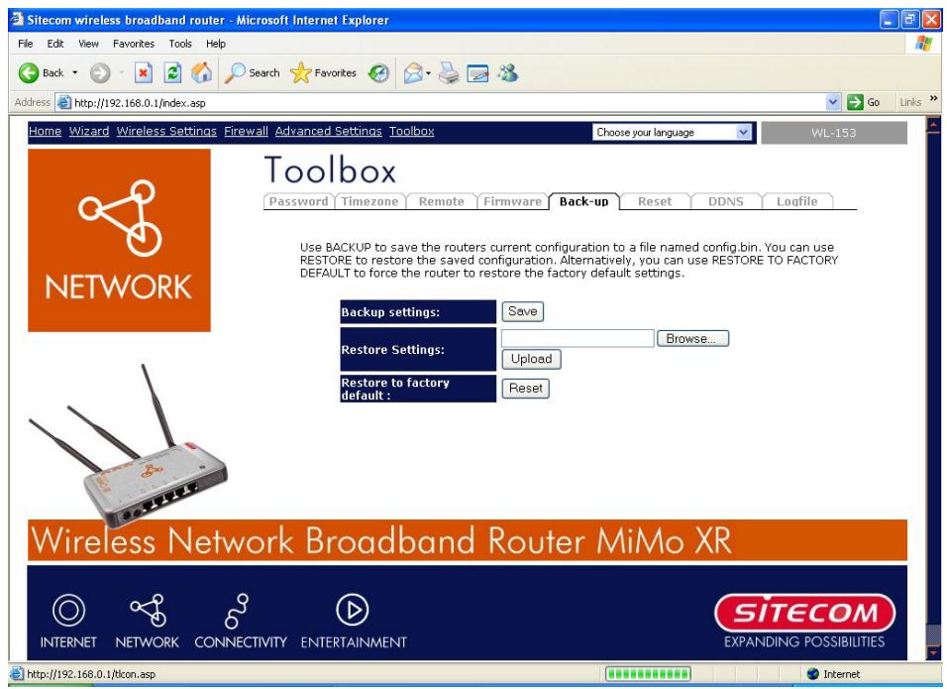
Task: Open the Home page house icon
Action: pos(202,72)
